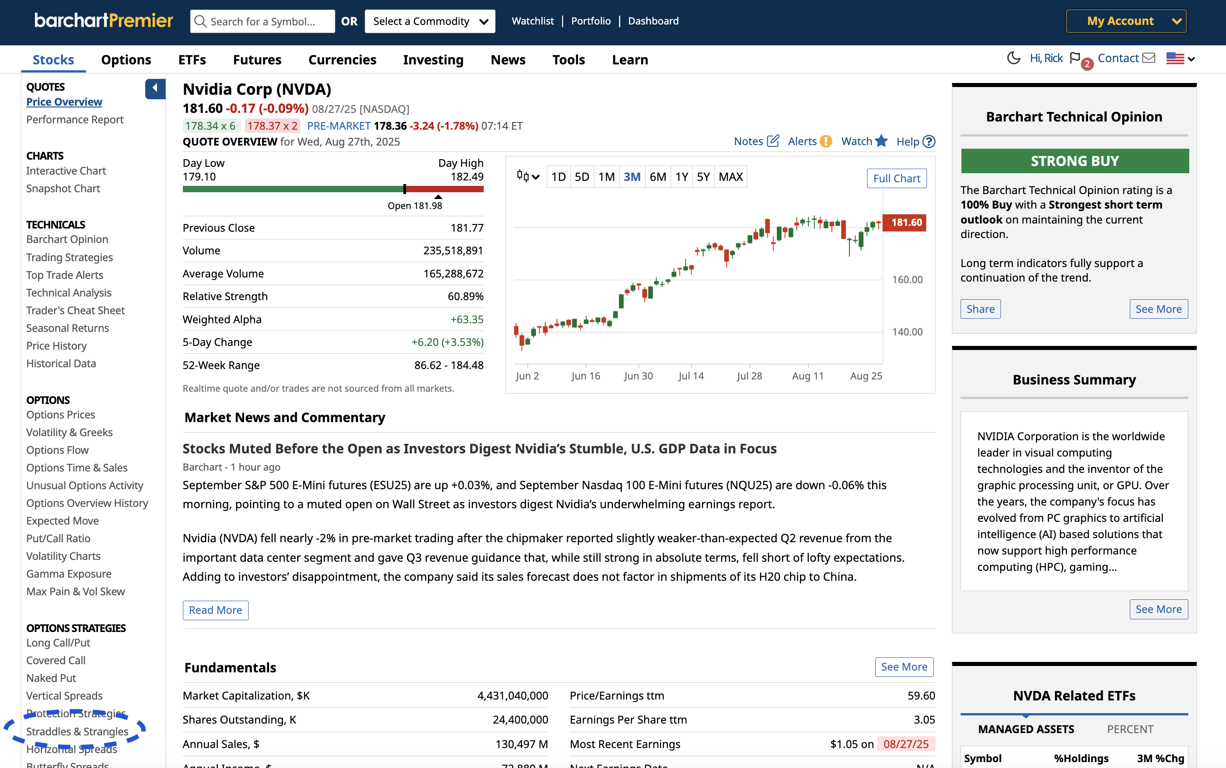Select the 5Y chart period
This screenshot has width=1226, height=768.
(703, 177)
